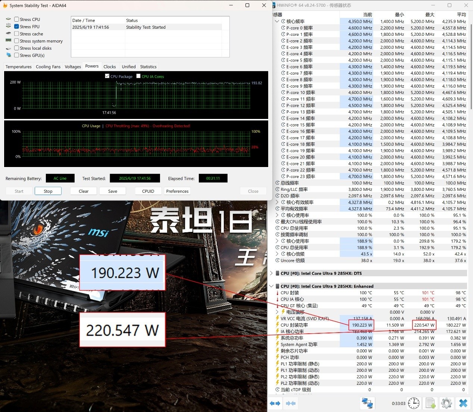The height and width of the screenshot is (412, 473).
Task: Collapse the Core Ultra 9 285HX Enhanced section
Action: point(271,286)
